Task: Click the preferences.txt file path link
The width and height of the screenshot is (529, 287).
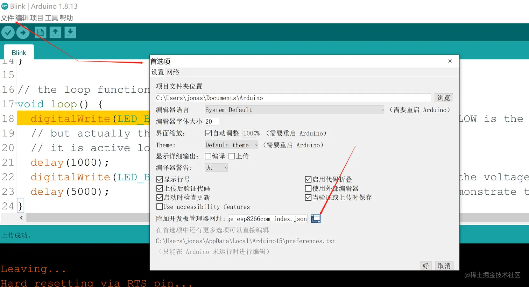Action: coord(246,241)
